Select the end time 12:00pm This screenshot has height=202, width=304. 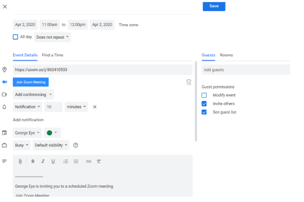coord(78,25)
